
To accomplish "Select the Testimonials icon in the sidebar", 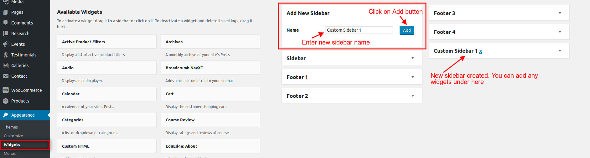I will point(5,55).
